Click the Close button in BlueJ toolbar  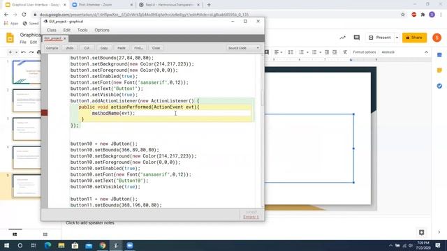[x=156, y=48]
